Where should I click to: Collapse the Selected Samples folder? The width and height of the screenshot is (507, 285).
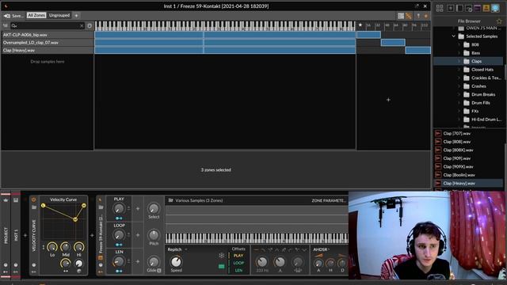tap(454, 36)
